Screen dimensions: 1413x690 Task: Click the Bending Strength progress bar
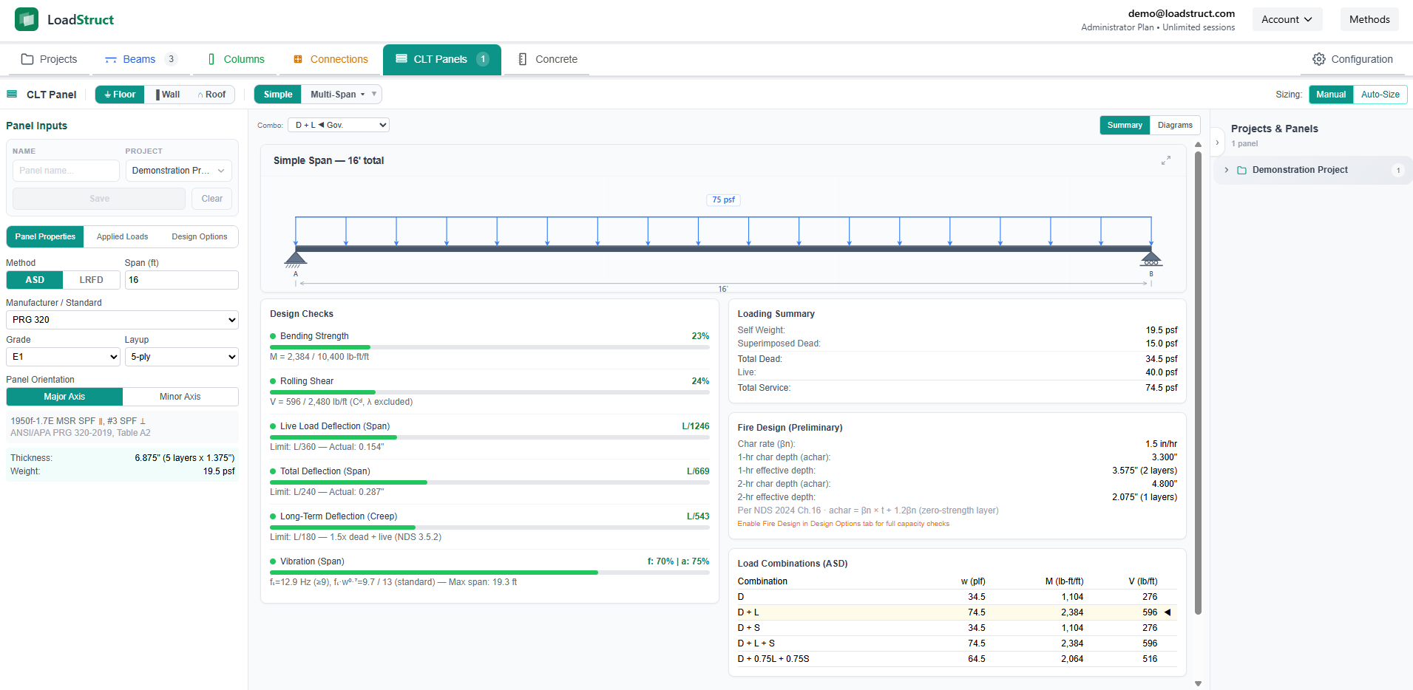[489, 347]
